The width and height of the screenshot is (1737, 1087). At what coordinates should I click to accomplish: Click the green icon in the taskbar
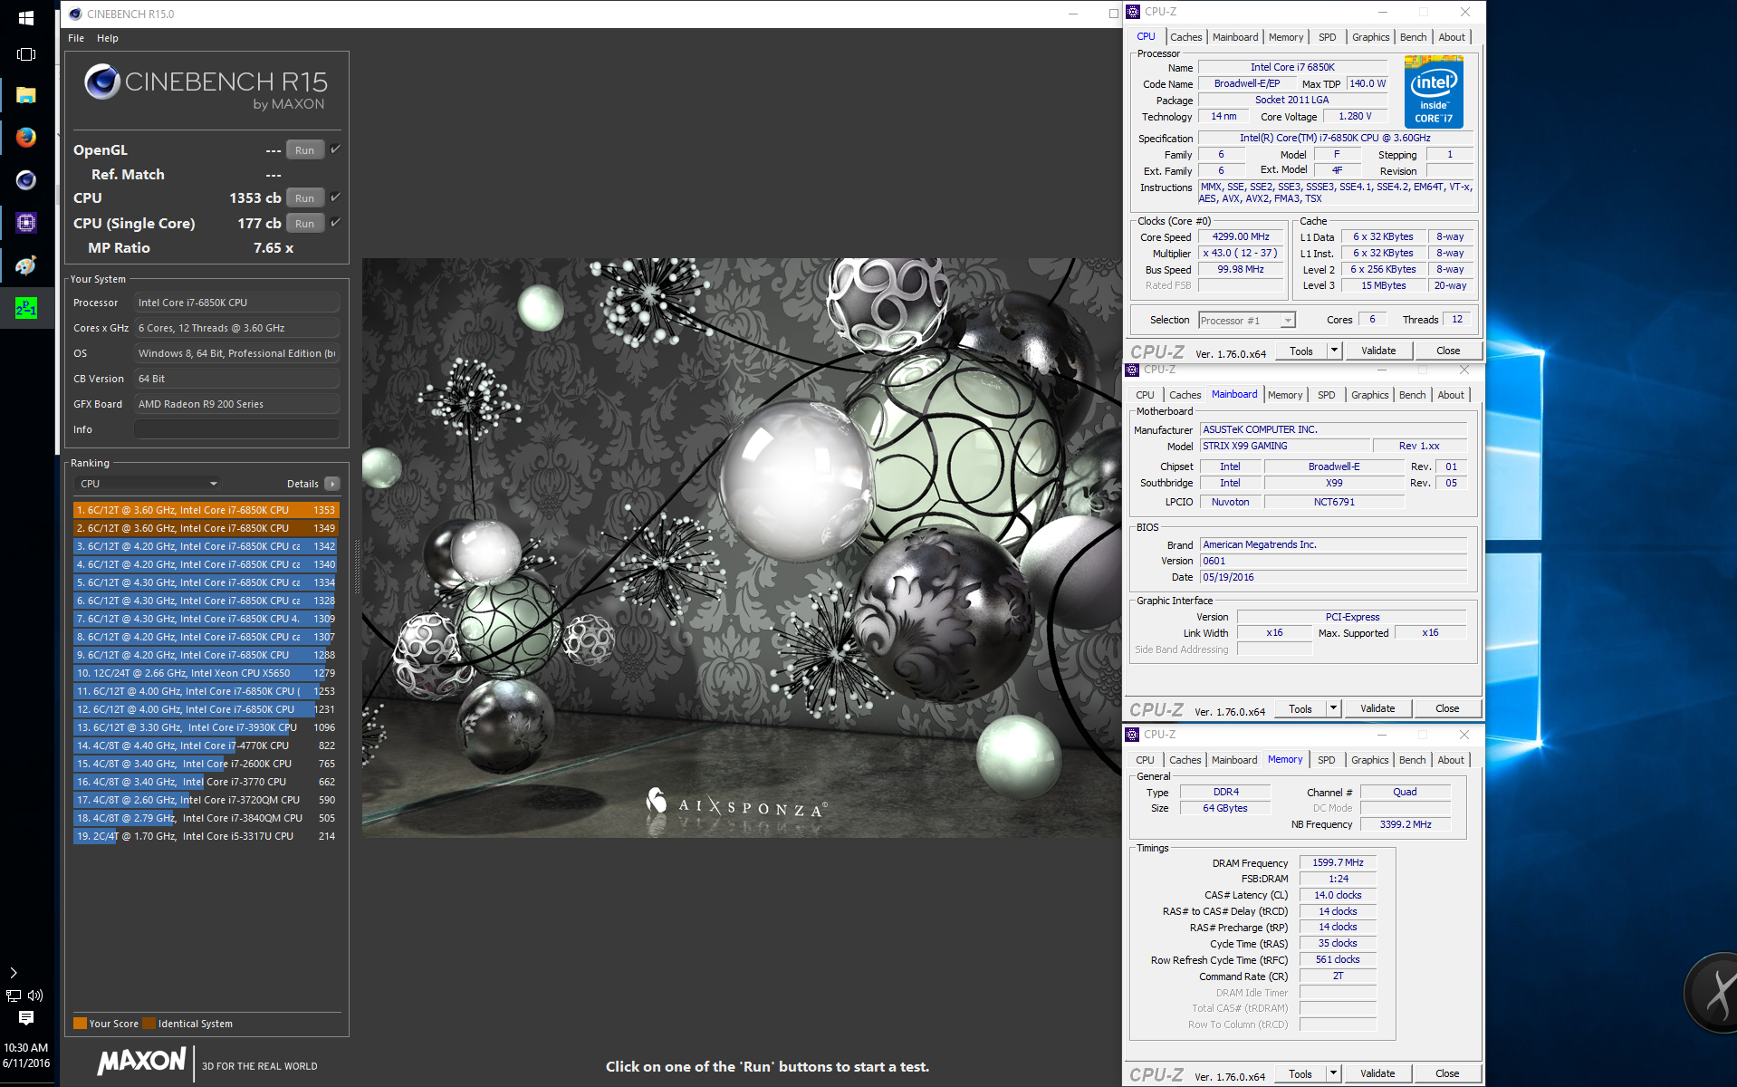coord(26,308)
